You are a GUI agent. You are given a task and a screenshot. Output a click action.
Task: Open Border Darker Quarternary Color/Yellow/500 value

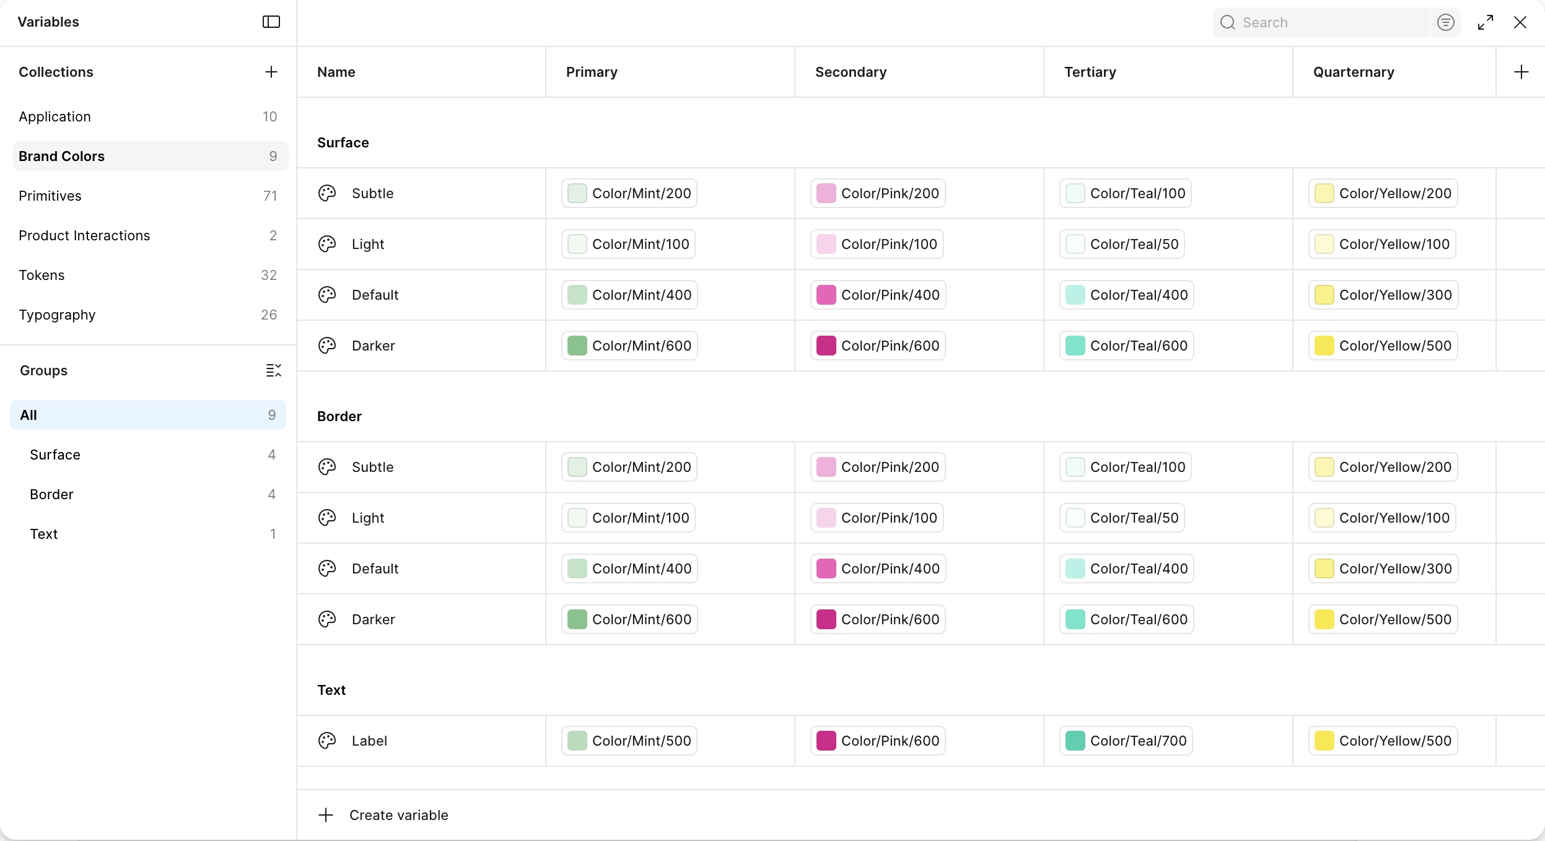coord(1383,619)
